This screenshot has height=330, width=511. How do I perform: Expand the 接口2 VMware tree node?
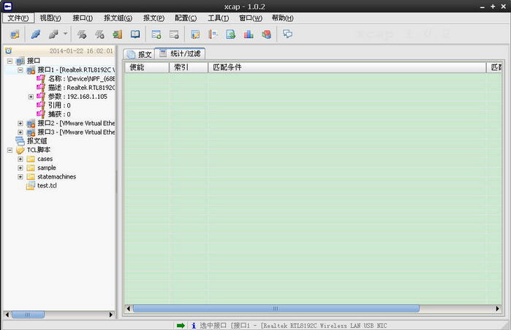coord(20,124)
